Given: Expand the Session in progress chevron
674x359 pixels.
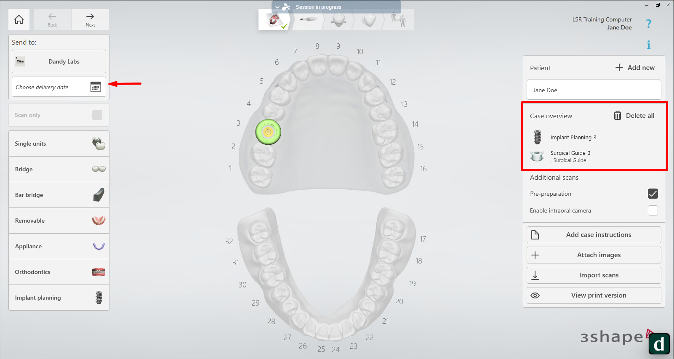Looking at the screenshot, I should [277, 7].
